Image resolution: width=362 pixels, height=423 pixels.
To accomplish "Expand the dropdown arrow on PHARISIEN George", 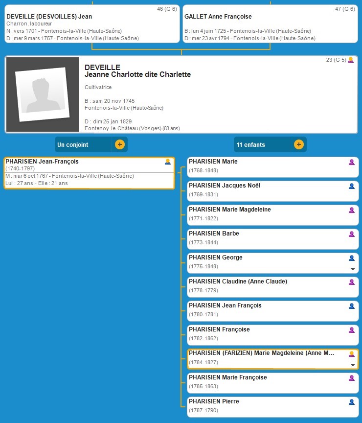I will click(x=352, y=269).
